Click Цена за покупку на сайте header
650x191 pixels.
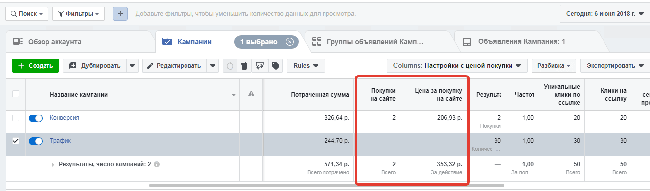pos(433,94)
